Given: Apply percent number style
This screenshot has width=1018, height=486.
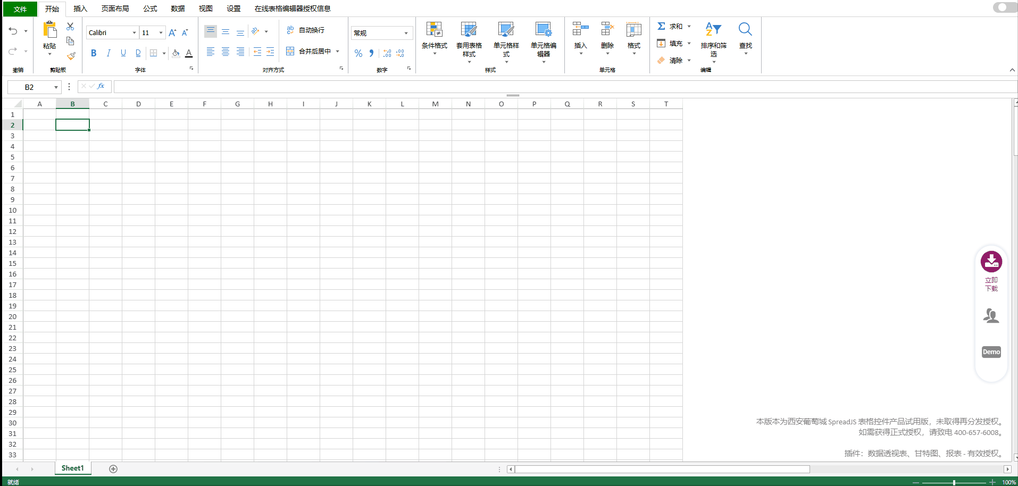Looking at the screenshot, I should [358, 53].
